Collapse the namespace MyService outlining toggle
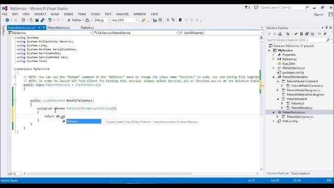 pyautogui.click(x=15, y=69)
